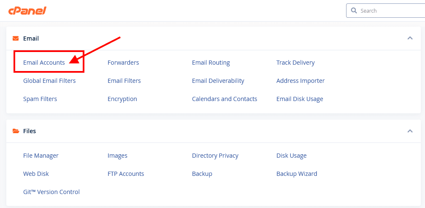
Task: Click the Email section envelope icon
Action: pyautogui.click(x=16, y=38)
